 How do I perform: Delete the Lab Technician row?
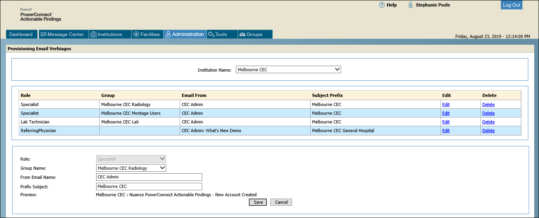click(488, 122)
